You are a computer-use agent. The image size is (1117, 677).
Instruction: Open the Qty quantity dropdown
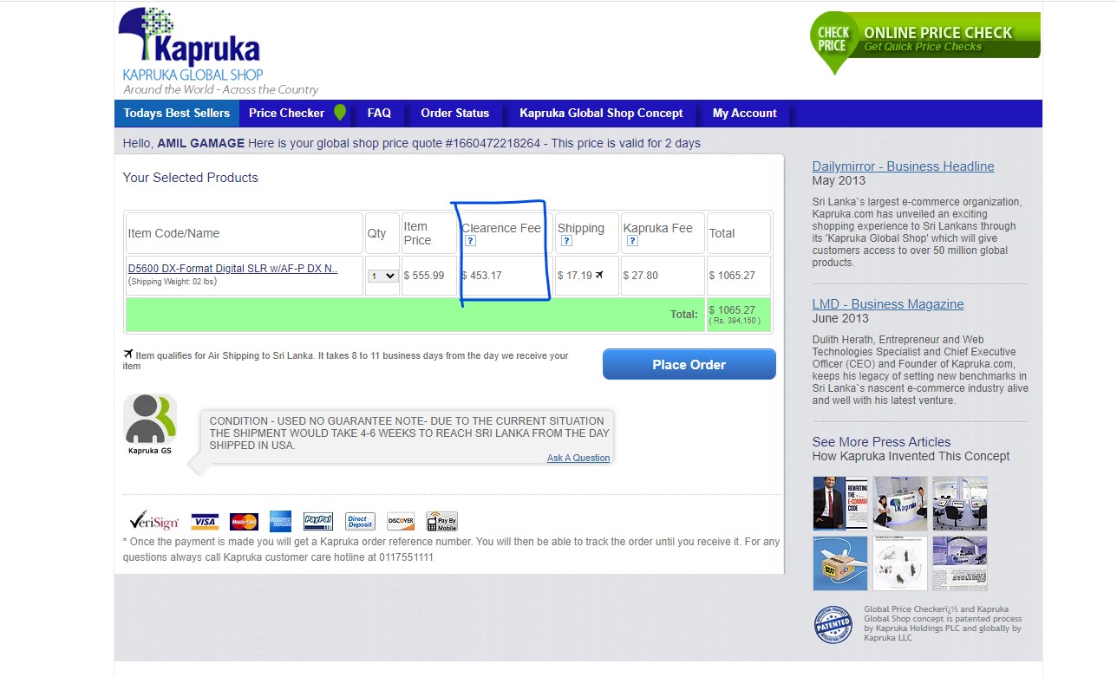pyautogui.click(x=382, y=276)
